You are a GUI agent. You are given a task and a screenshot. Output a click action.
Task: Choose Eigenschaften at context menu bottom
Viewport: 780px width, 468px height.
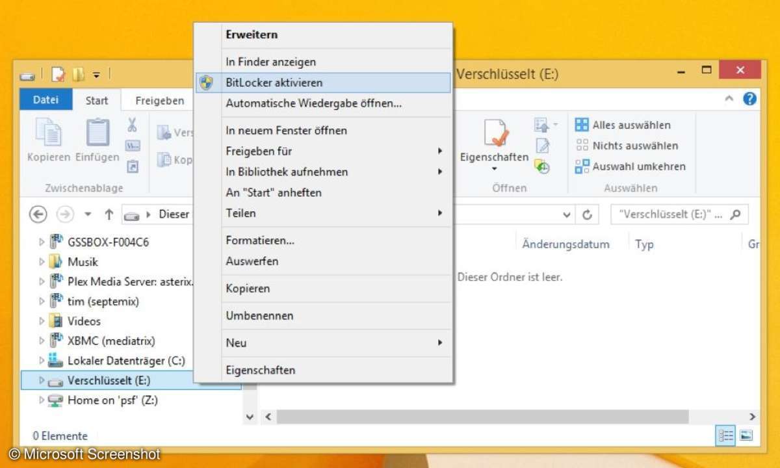tap(323, 370)
